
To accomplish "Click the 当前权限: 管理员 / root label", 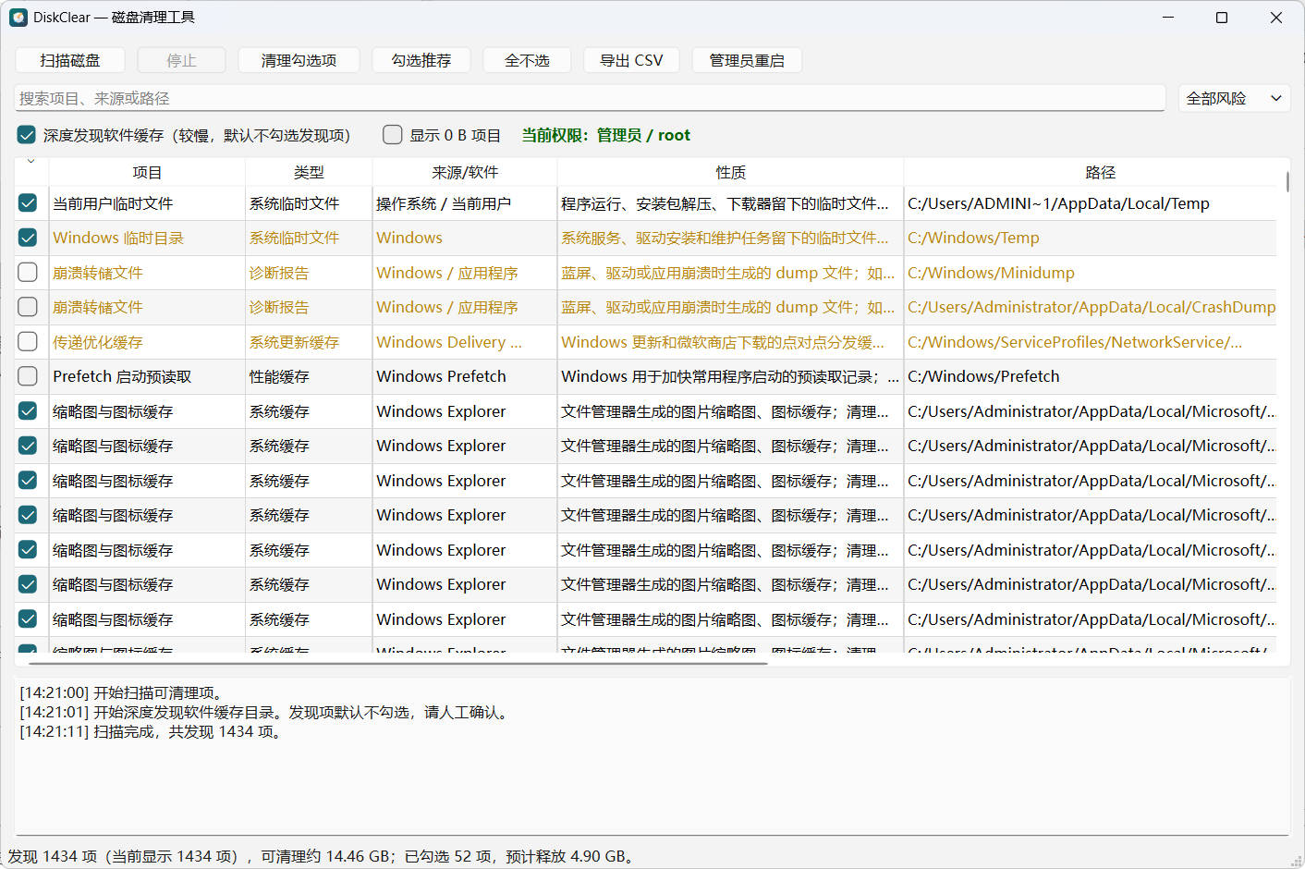I will tap(605, 135).
